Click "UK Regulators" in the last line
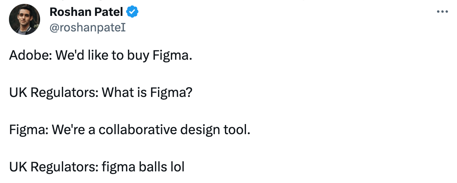This screenshot has height=183, width=457. pos(53,167)
